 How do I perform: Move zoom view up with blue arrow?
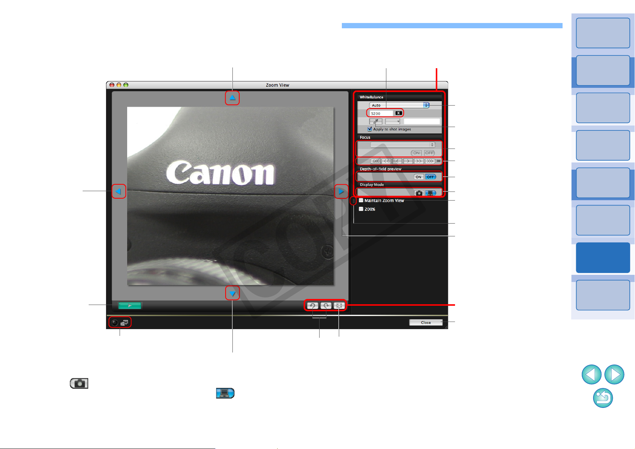[x=232, y=98]
